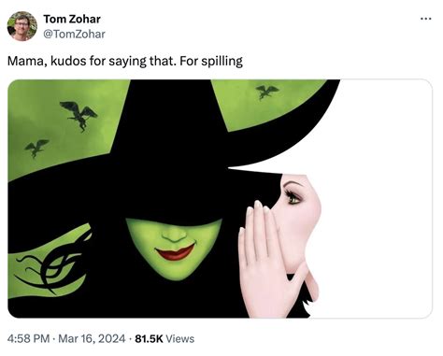This screenshot has height=356, width=443.
Task: Open the 4:58 PM timestamp permalink
Action: tap(28, 338)
